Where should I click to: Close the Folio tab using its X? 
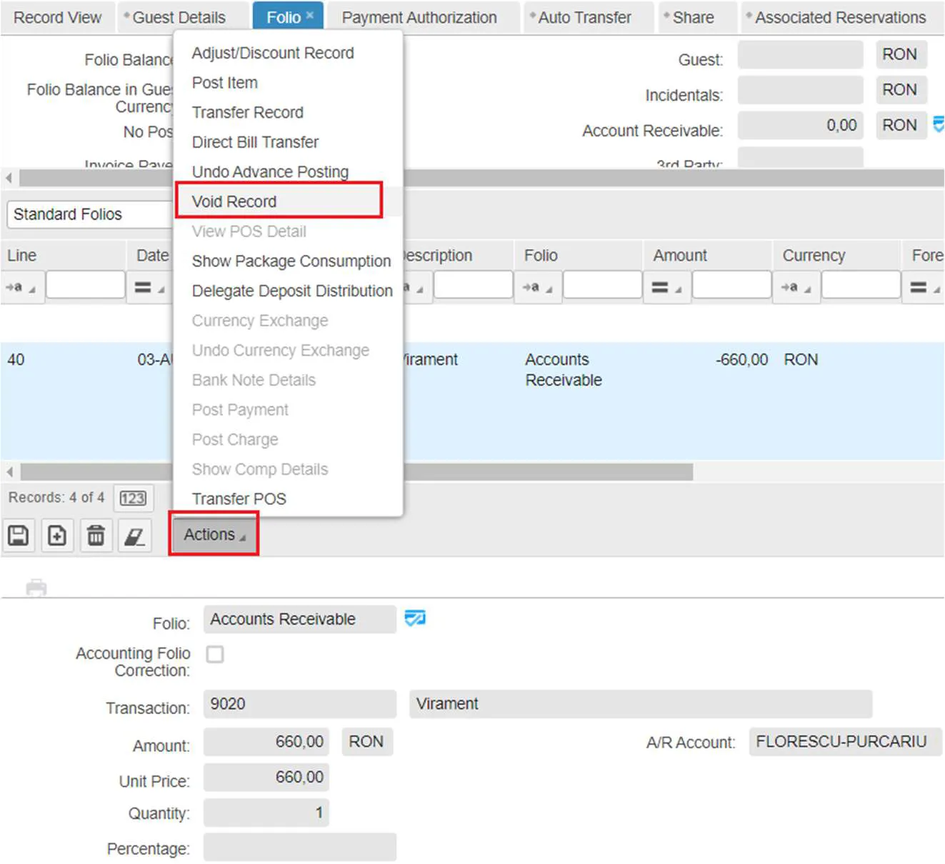[x=310, y=15]
